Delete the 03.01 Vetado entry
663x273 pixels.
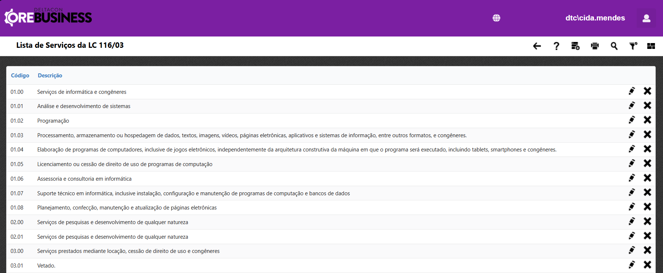647,265
